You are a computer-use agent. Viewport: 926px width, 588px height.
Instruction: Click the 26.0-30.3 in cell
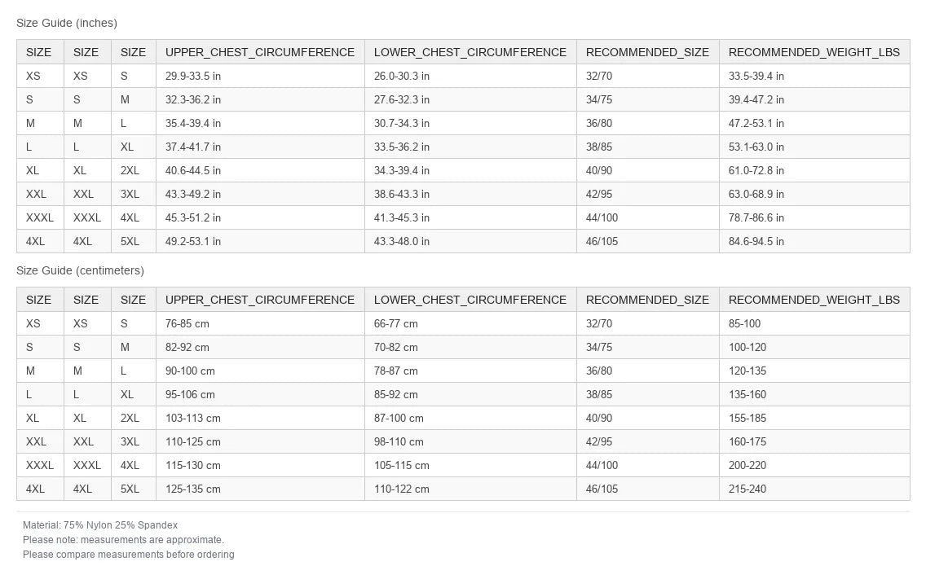(x=470, y=76)
